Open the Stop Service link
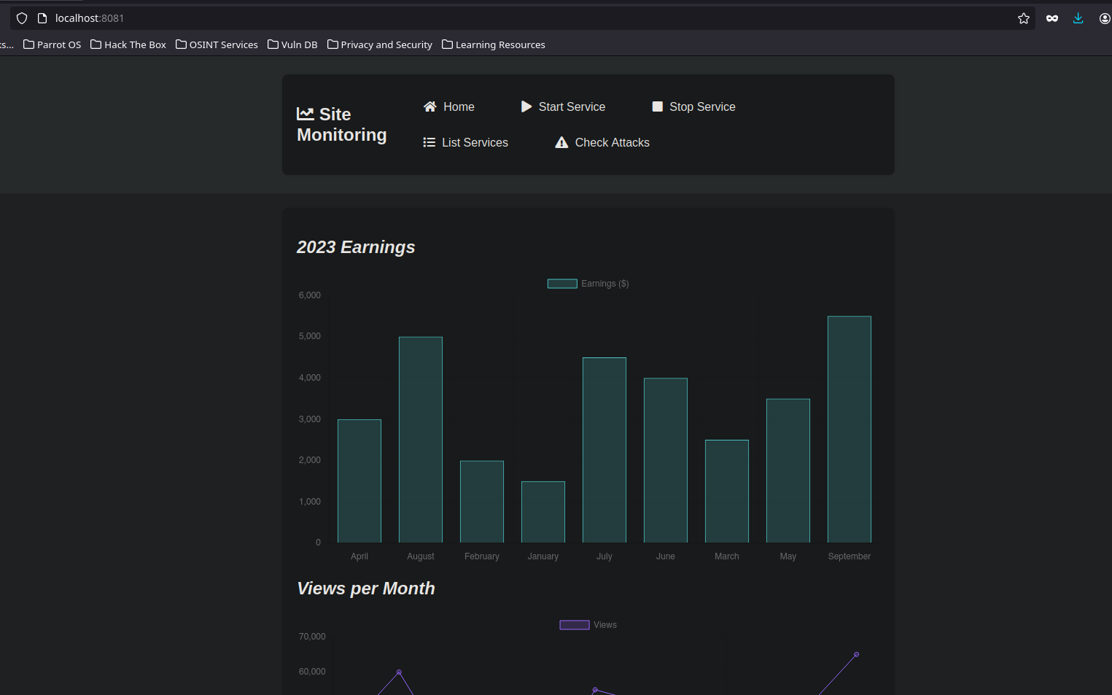Screen dimensions: 1112x695 coord(694,106)
